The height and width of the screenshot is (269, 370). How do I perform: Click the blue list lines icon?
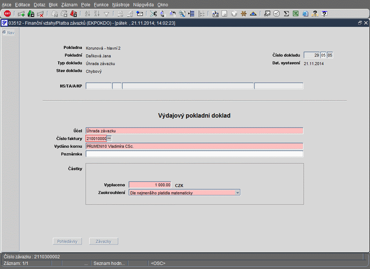[x=191, y=14]
